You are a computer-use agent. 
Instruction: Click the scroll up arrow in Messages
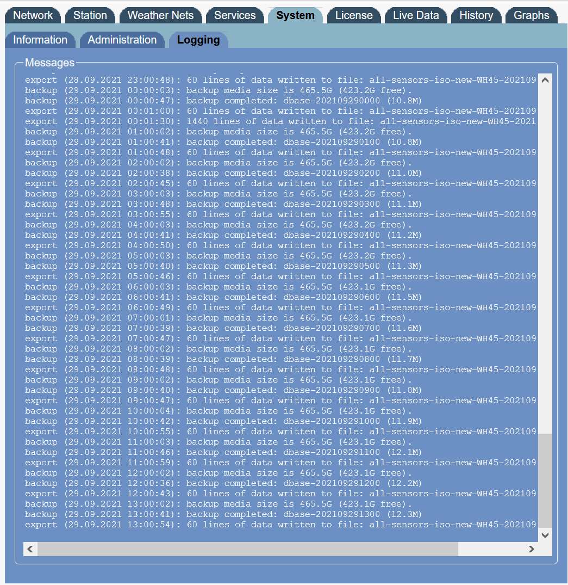[x=545, y=80]
